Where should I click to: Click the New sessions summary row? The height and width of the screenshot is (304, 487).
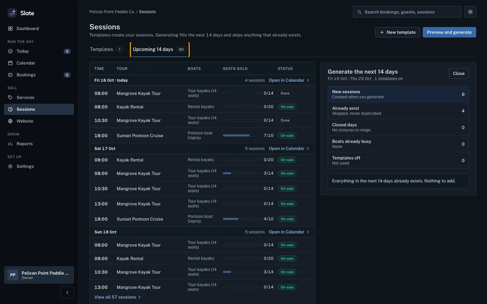(x=398, y=94)
